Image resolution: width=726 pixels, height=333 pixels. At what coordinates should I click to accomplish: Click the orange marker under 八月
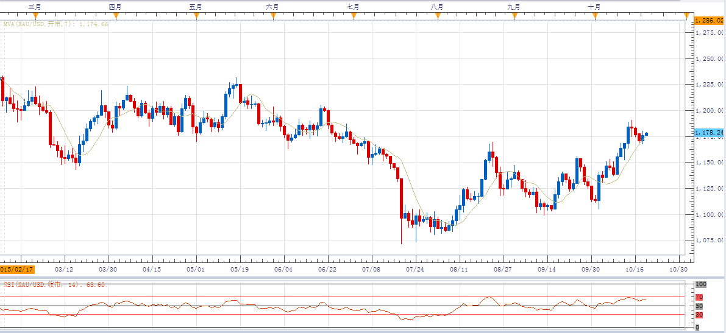click(437, 16)
